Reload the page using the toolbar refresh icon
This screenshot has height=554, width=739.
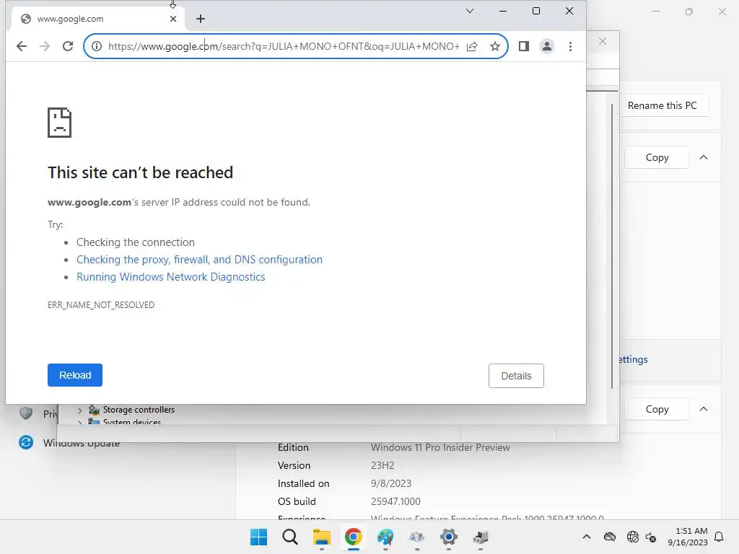pos(68,46)
